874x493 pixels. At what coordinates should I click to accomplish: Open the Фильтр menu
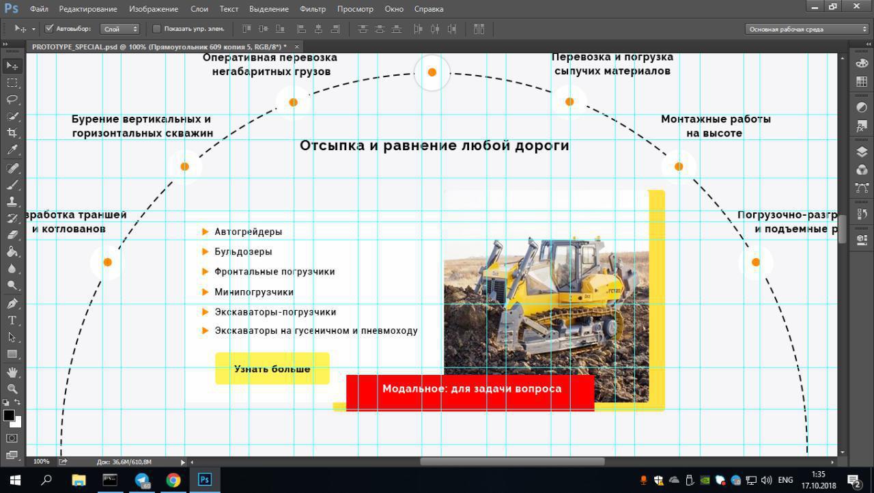[313, 9]
